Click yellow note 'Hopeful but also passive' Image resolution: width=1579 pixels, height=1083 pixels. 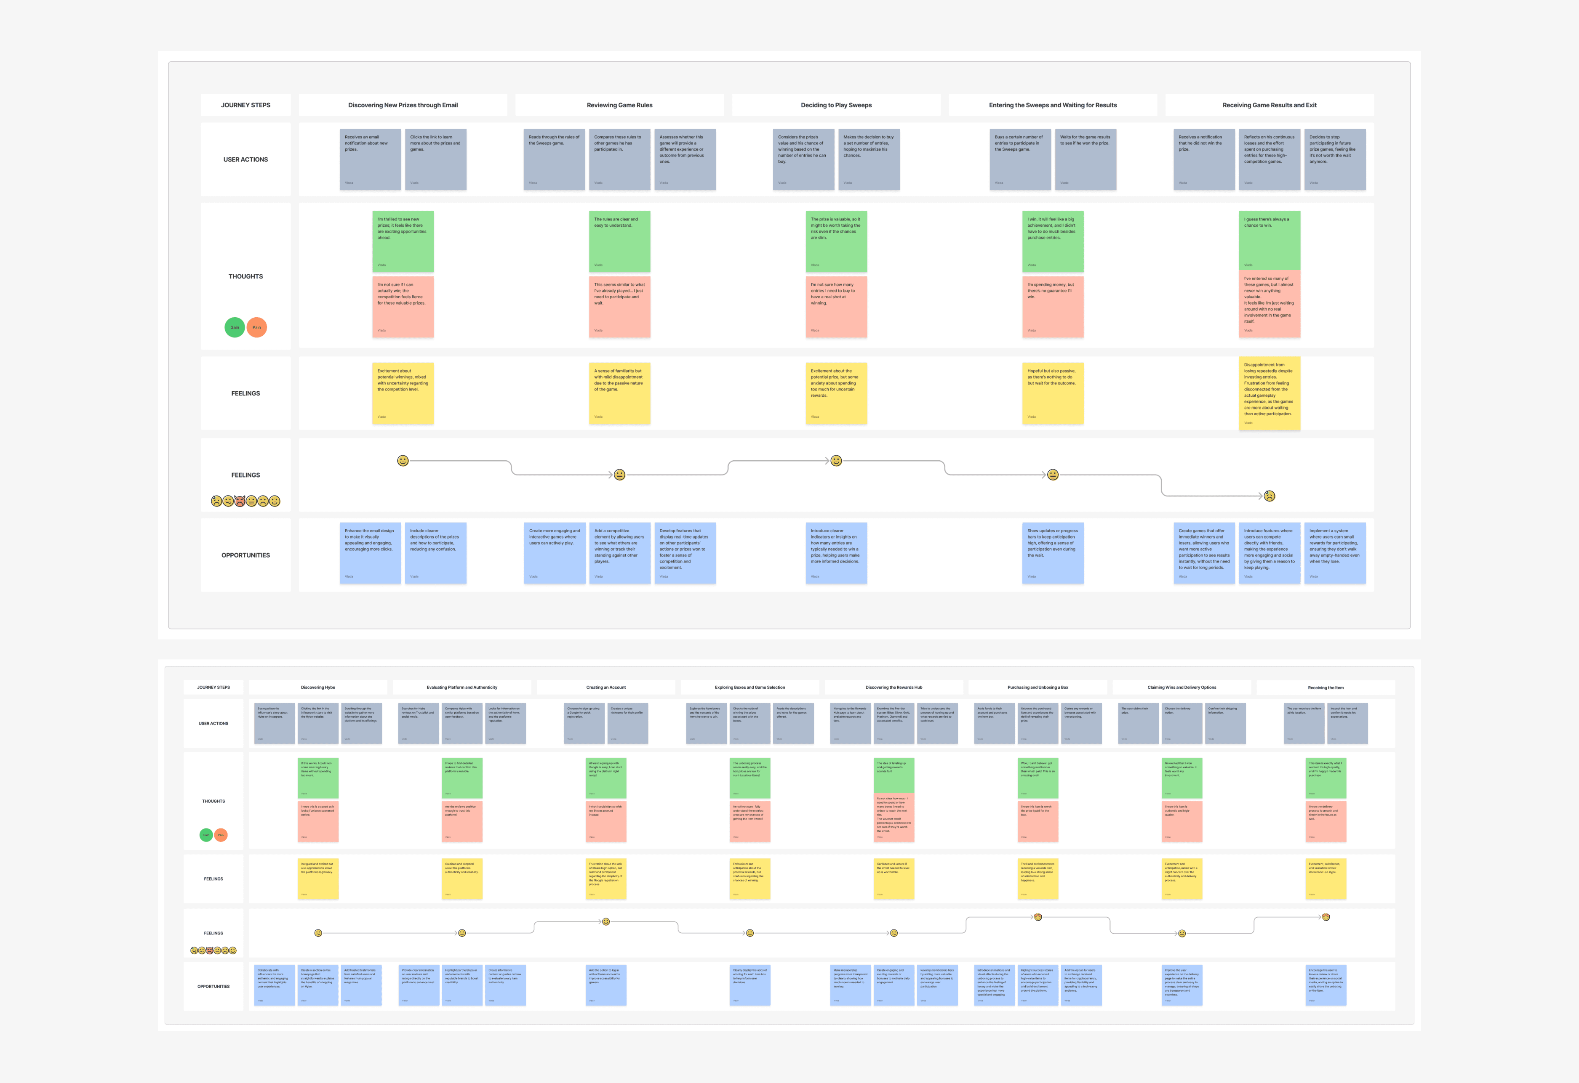1052,393
